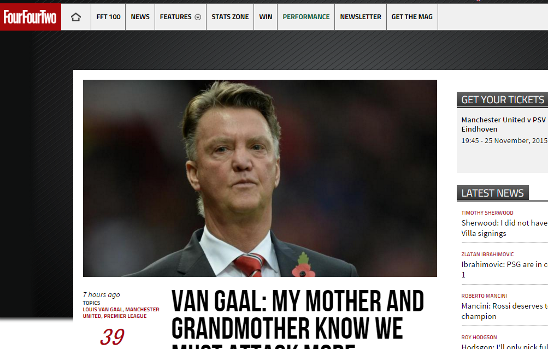
Task: Open the Timothy Sherwood tag
Action: click(x=487, y=213)
